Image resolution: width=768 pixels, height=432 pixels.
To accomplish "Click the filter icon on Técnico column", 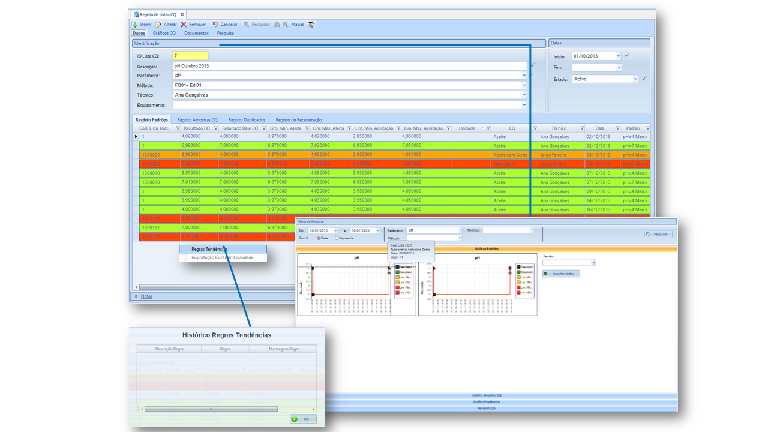I will click(x=582, y=128).
